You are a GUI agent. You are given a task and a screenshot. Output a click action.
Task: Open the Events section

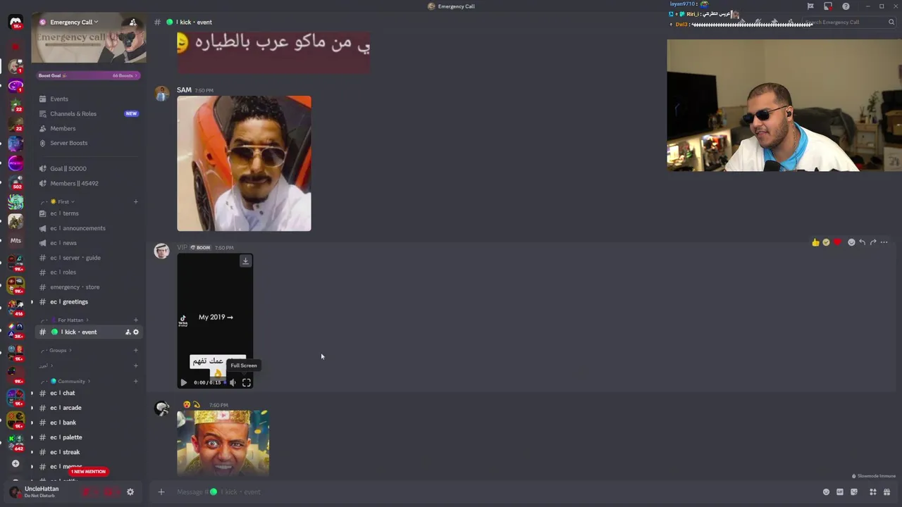[x=89, y=99]
